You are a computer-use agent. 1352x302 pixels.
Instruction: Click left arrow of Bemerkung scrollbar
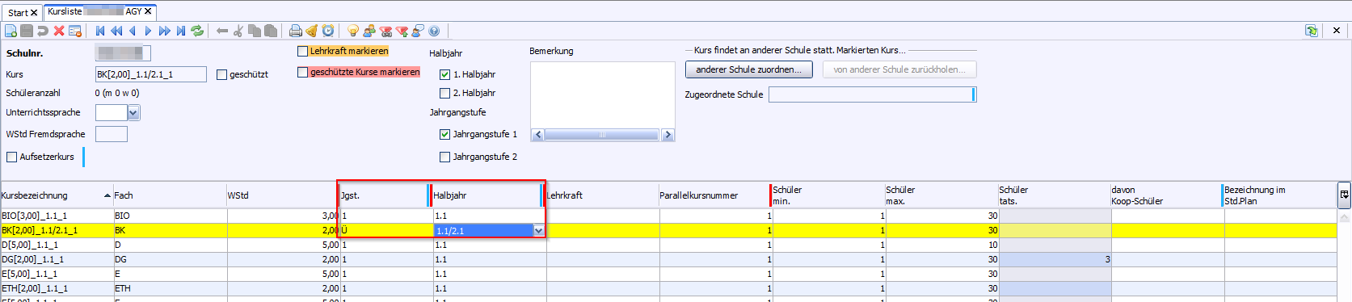[x=538, y=135]
